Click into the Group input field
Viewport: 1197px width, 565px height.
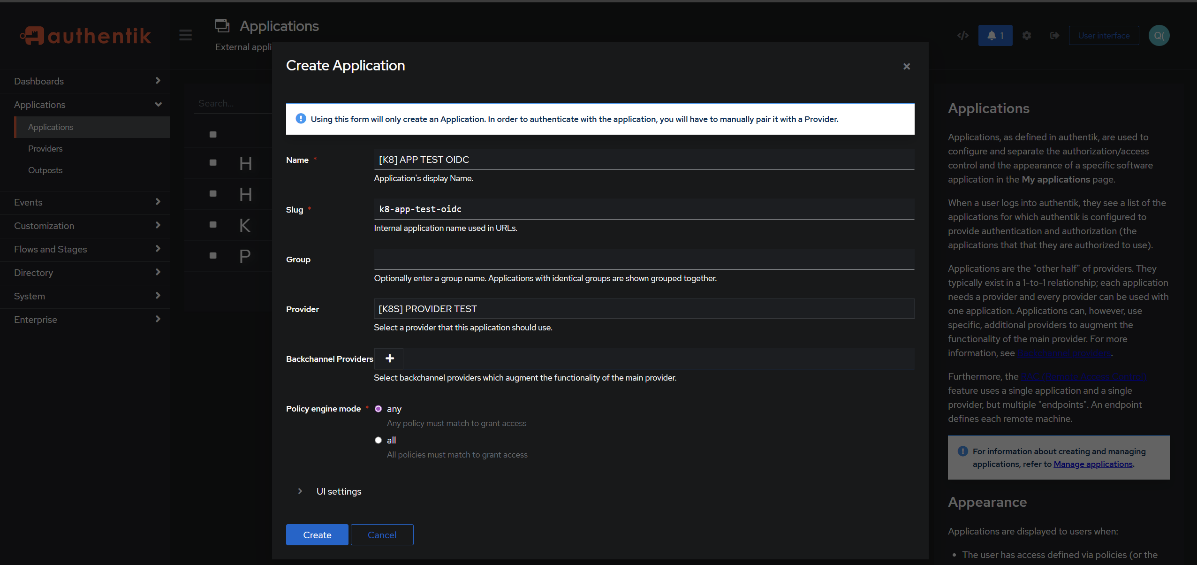coord(644,259)
